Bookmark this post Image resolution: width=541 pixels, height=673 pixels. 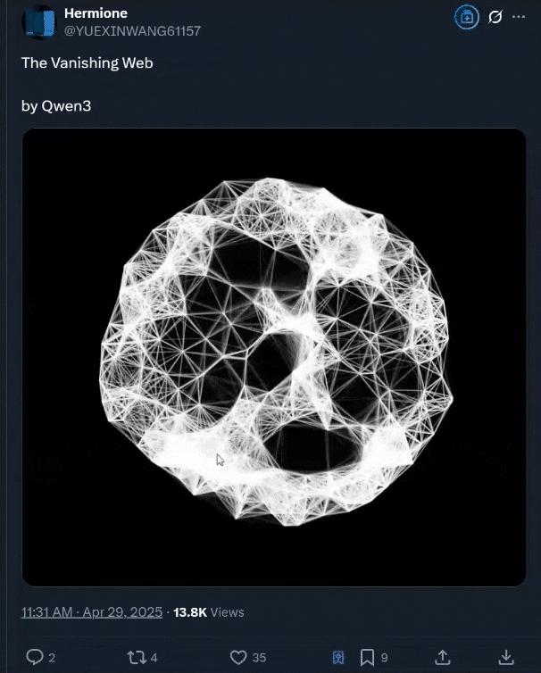pos(367,657)
